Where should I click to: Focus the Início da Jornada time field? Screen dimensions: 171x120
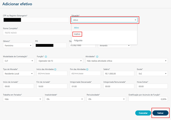point(18,86)
